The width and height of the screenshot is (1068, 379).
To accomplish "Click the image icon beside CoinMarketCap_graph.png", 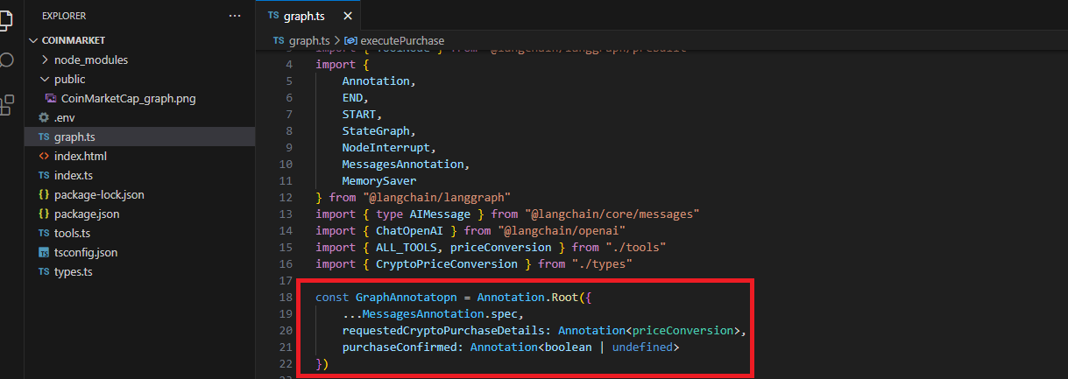I will tap(52, 98).
